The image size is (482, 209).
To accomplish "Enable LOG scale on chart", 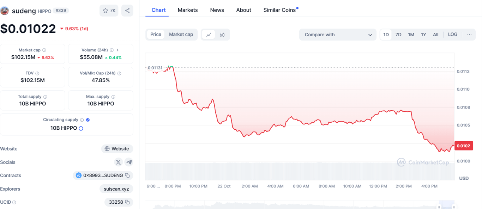I will click(452, 35).
